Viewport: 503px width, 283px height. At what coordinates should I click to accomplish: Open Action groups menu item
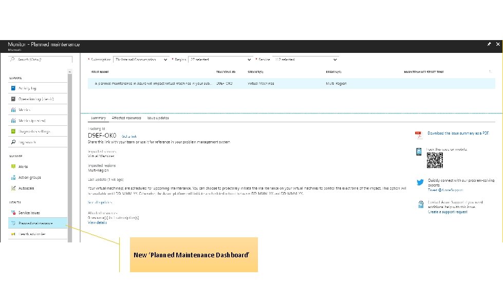pos(38,177)
